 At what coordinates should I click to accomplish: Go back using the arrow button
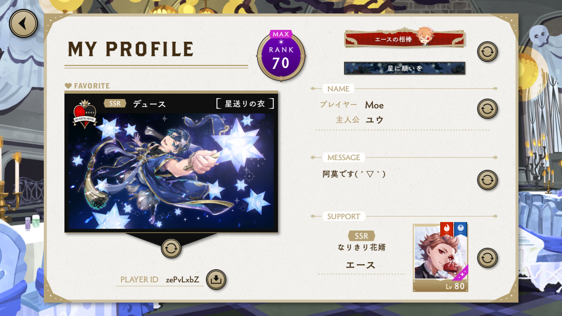23,24
